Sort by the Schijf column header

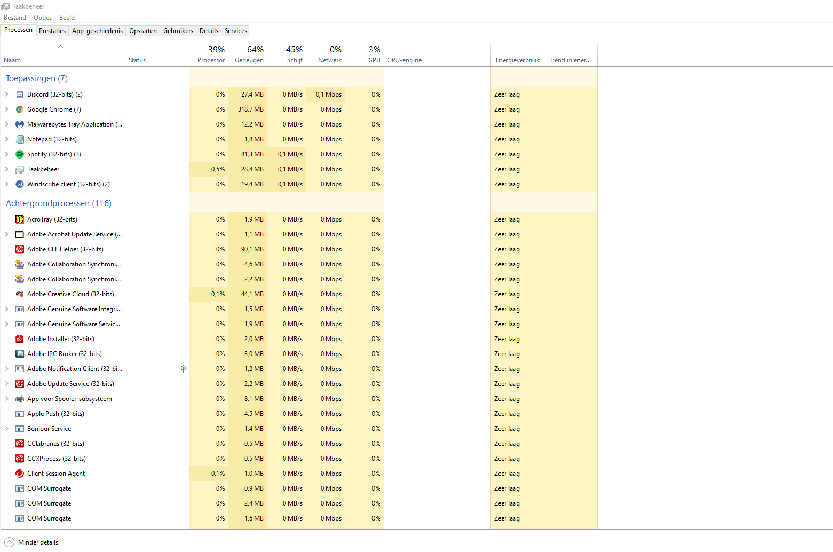pos(287,55)
